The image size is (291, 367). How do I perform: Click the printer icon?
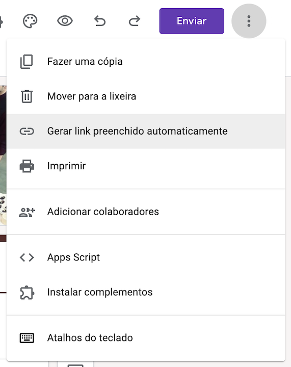[27, 166]
